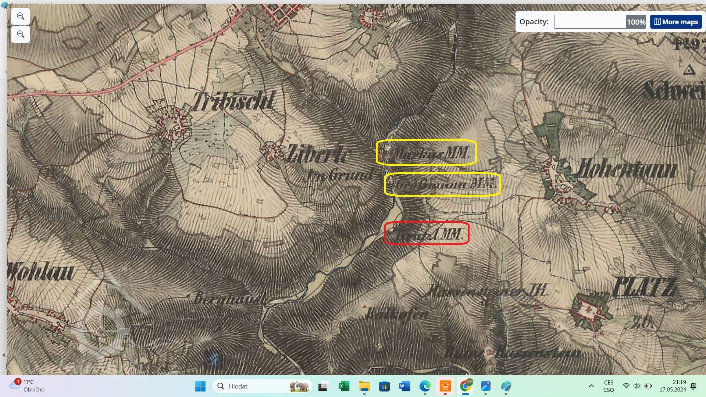Image resolution: width=706 pixels, height=397 pixels.
Task: Click the opacity slider bar
Action: [590, 22]
